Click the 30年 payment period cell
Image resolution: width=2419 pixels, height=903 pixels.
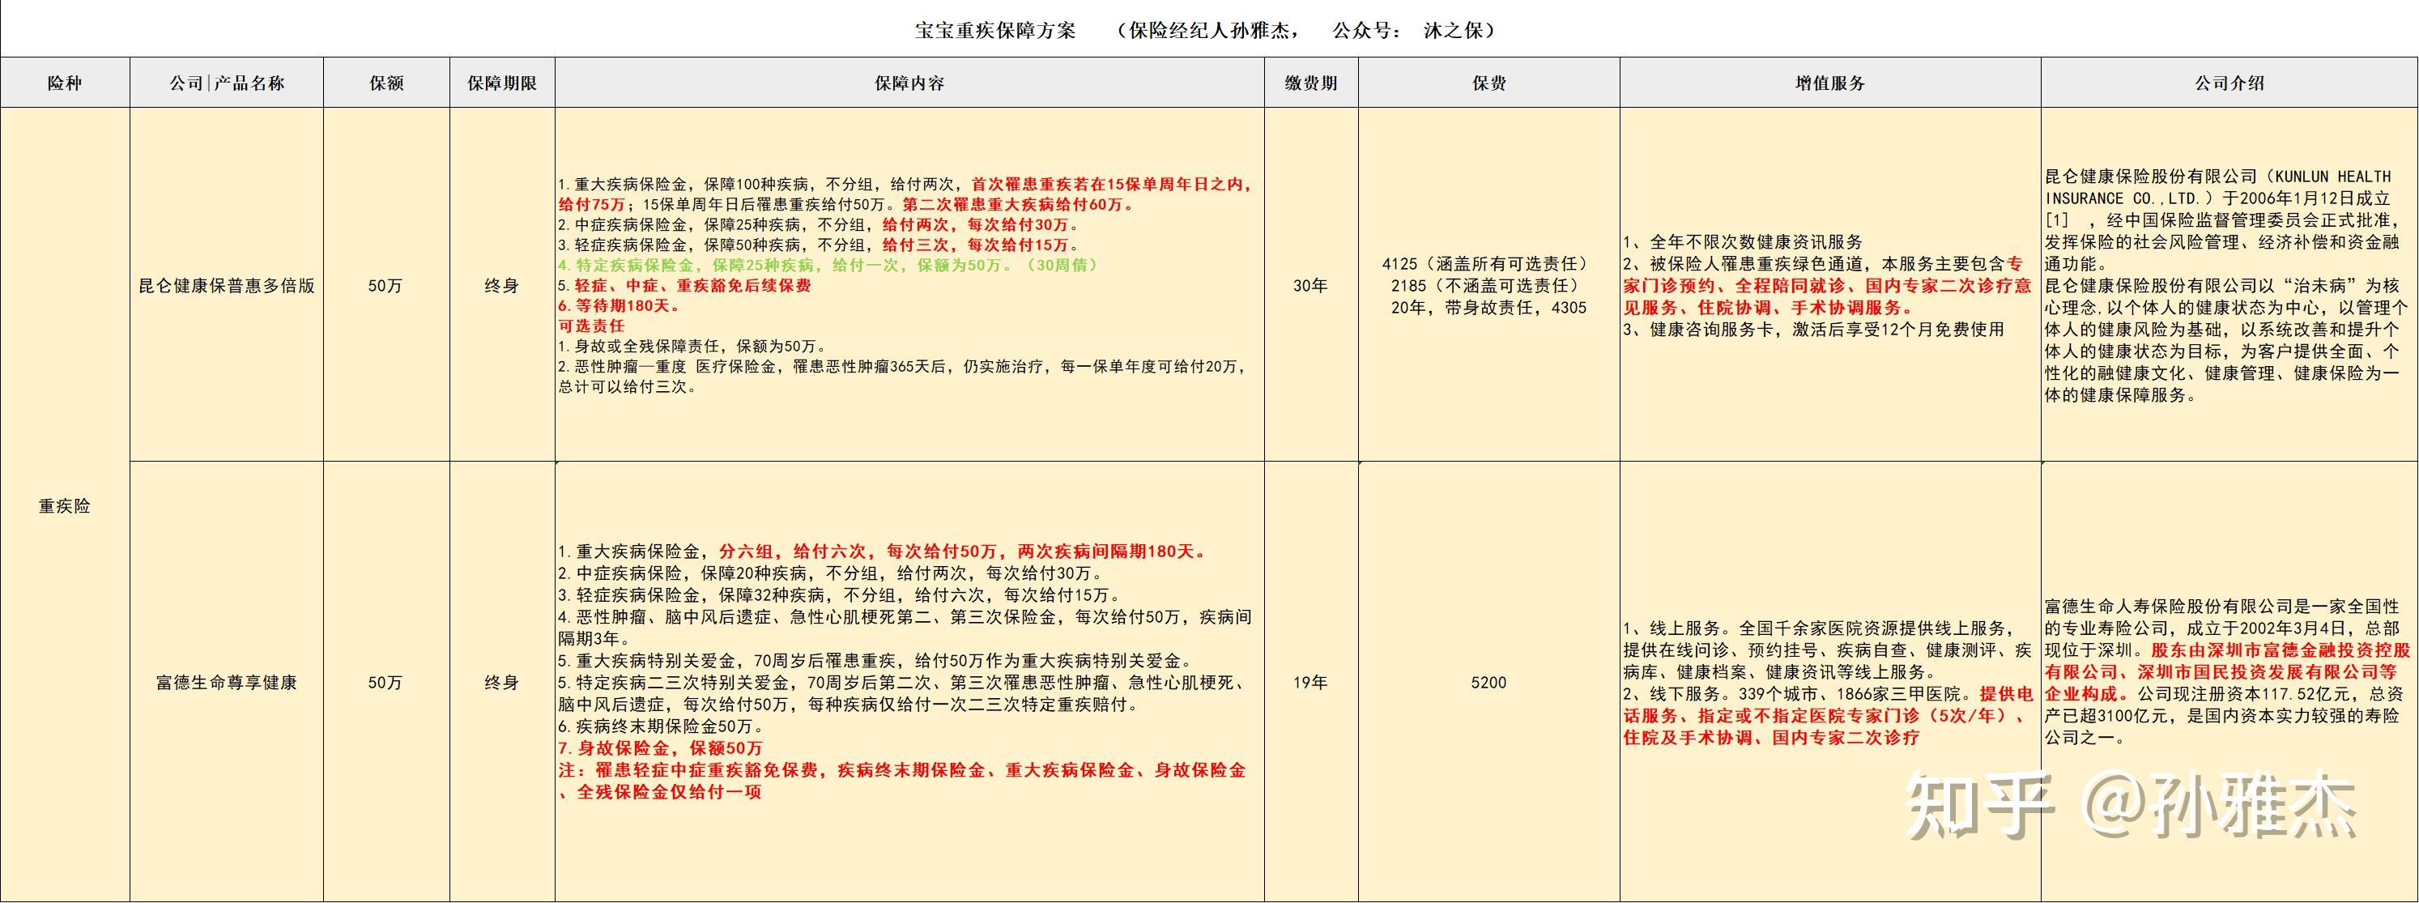pos(1311,285)
